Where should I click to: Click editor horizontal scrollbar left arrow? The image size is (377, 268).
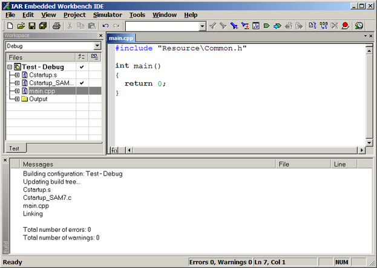coord(129,150)
